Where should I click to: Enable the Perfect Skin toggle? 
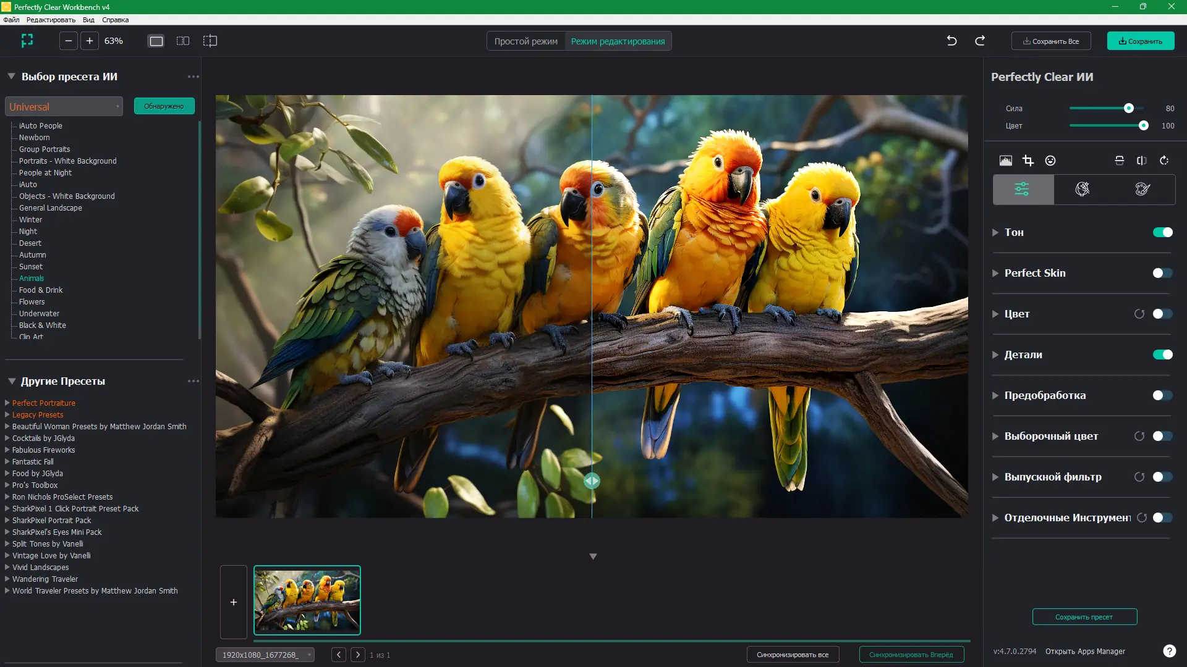tap(1162, 273)
